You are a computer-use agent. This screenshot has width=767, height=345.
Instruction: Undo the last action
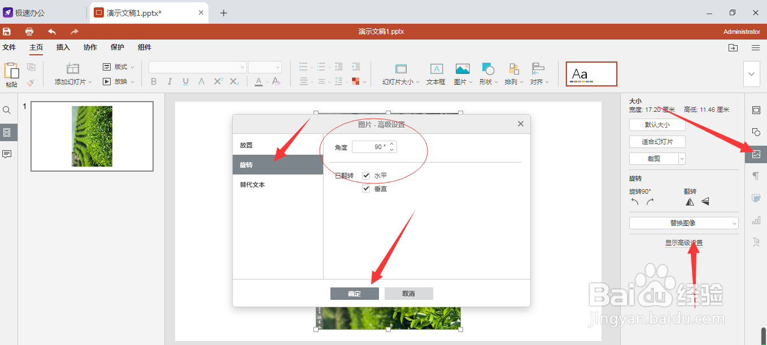(52, 32)
